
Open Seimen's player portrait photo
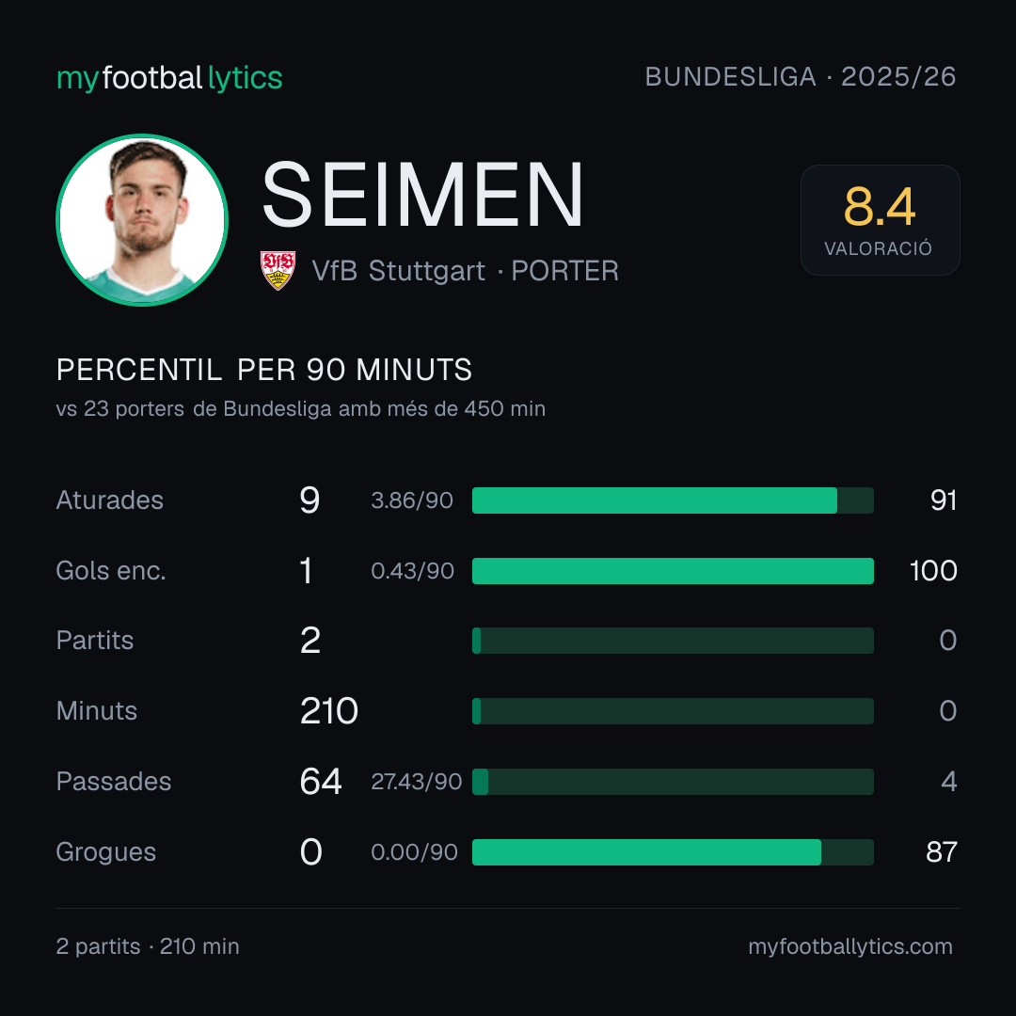142,220
